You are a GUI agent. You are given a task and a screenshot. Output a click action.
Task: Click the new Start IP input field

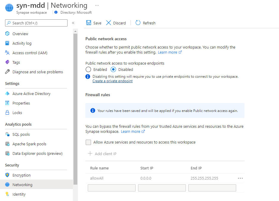pos(162,188)
